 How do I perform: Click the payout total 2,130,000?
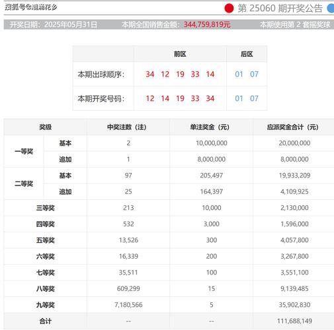coord(294,208)
